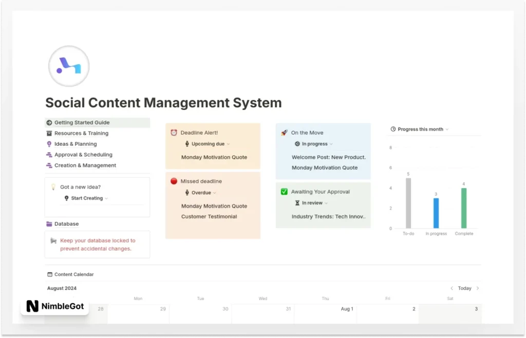Click the green checkmark beside Awaiting Your Approval
Screen dimensions: 526x338
[x=283, y=192]
